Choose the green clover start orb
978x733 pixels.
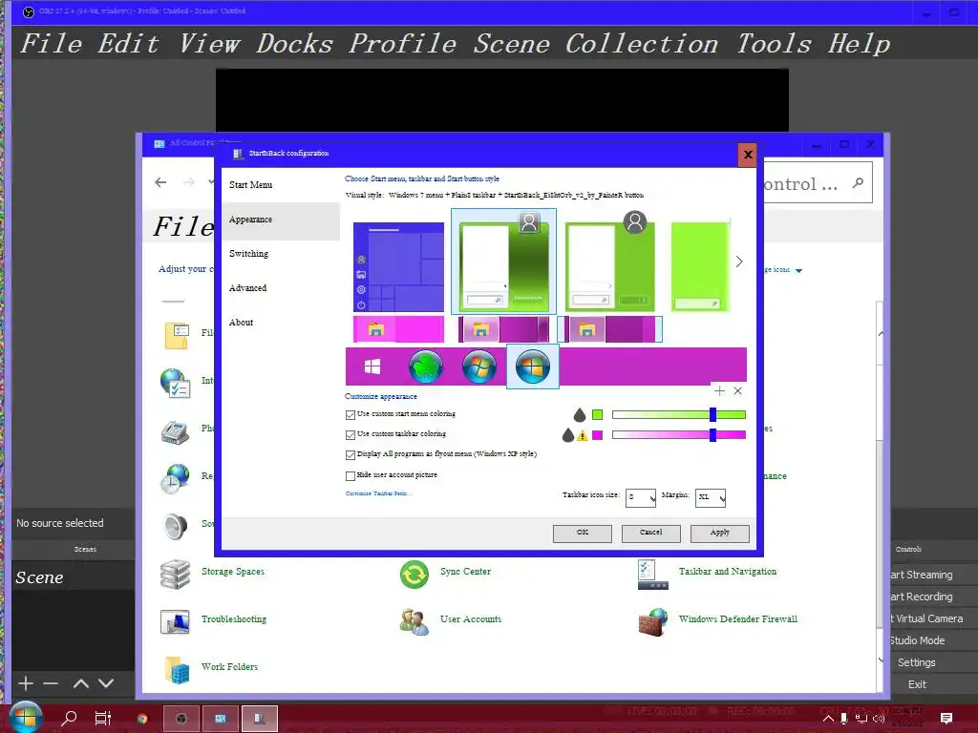425,366
